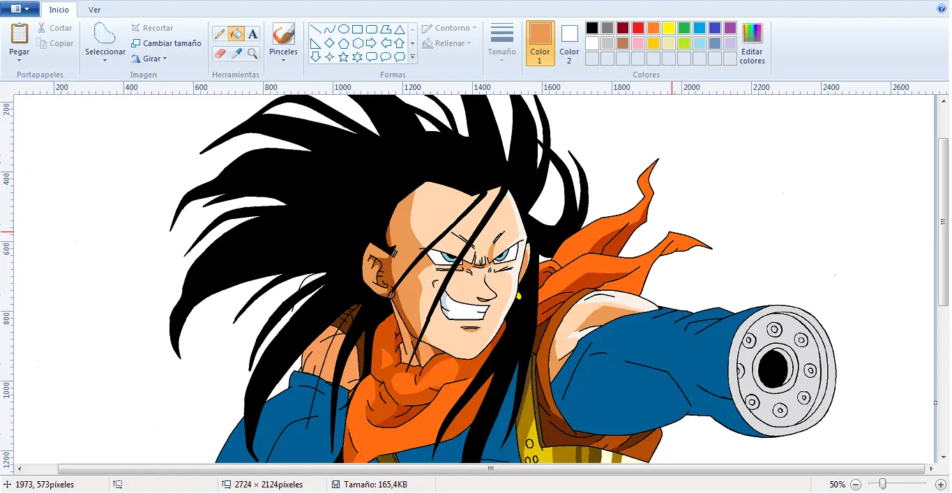
Task: Open the Pegar dropdown arrow
Action: click(x=20, y=60)
